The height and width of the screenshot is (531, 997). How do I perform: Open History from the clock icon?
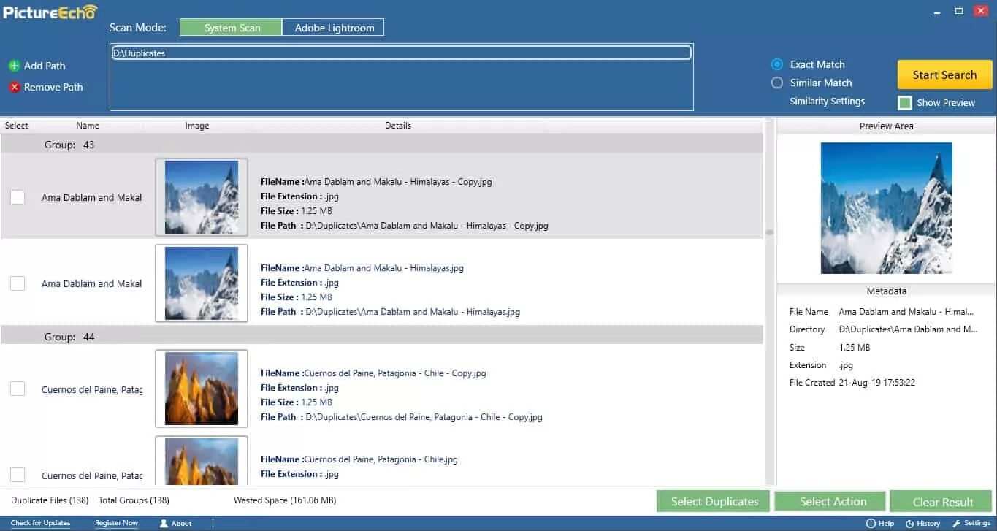(x=909, y=524)
